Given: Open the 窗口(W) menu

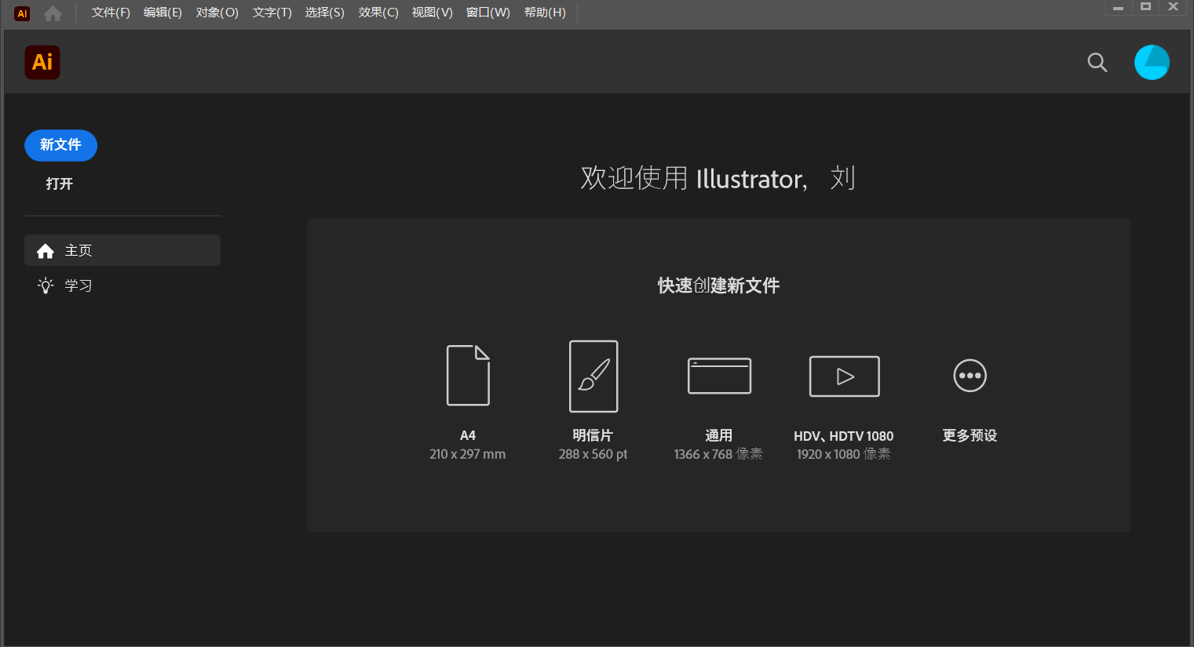Looking at the screenshot, I should (x=488, y=13).
